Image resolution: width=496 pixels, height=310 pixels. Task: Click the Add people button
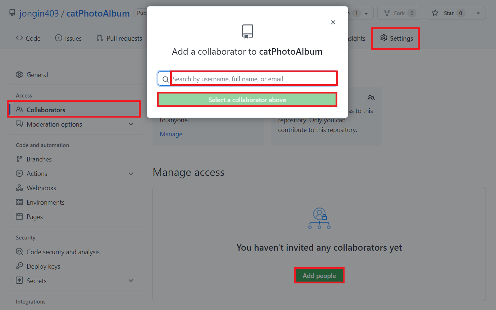click(319, 275)
